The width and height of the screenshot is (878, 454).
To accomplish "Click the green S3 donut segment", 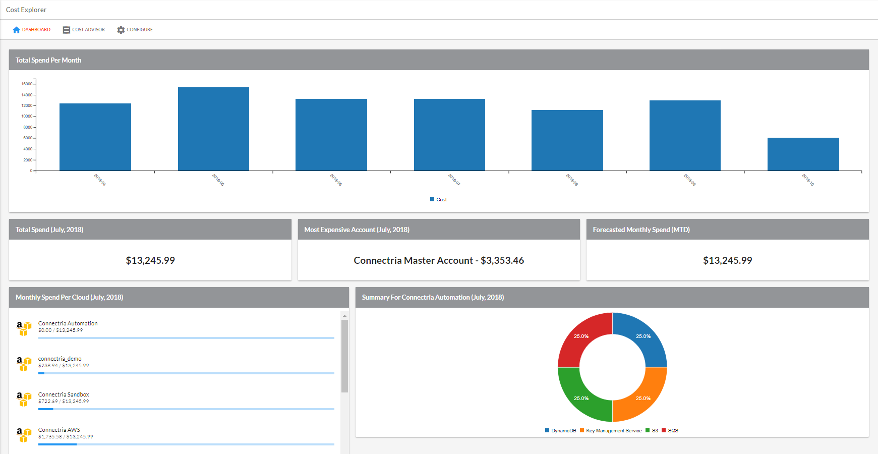I will [x=581, y=398].
